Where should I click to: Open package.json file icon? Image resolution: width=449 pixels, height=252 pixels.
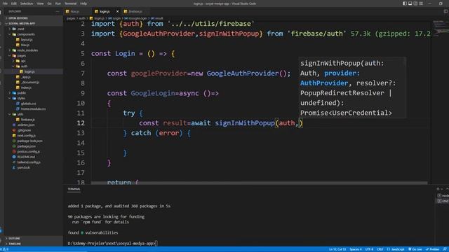pyautogui.click(x=14, y=146)
